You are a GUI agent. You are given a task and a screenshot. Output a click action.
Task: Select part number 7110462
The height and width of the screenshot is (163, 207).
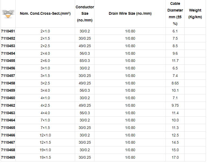(x=8, y=105)
